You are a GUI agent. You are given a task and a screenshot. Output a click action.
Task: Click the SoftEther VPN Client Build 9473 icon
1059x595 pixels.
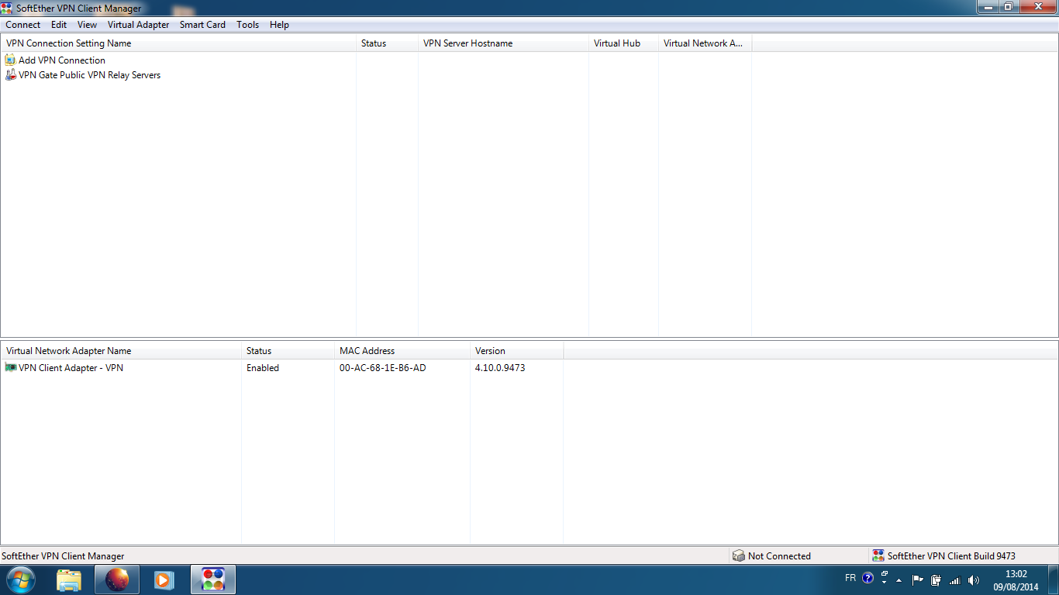tap(878, 555)
